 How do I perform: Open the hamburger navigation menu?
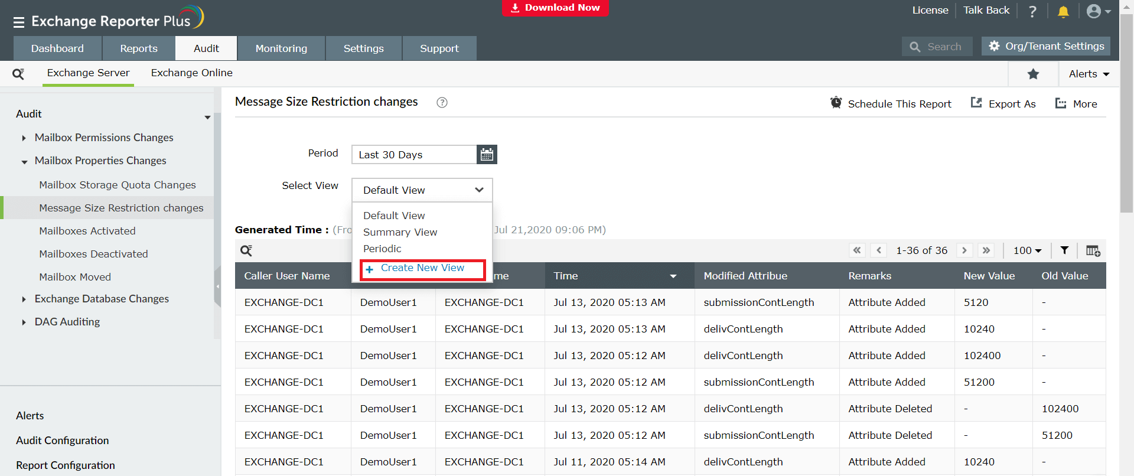pyautogui.click(x=19, y=22)
